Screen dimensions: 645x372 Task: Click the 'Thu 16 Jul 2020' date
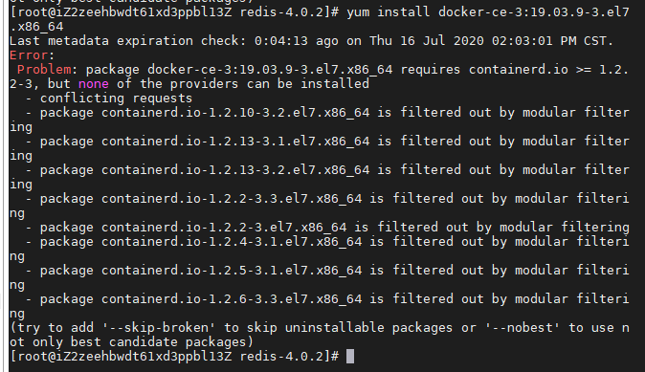pos(426,41)
